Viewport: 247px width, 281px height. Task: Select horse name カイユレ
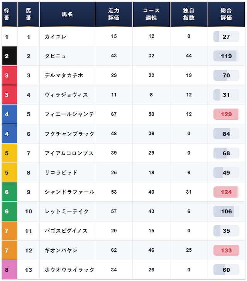coord(56,37)
